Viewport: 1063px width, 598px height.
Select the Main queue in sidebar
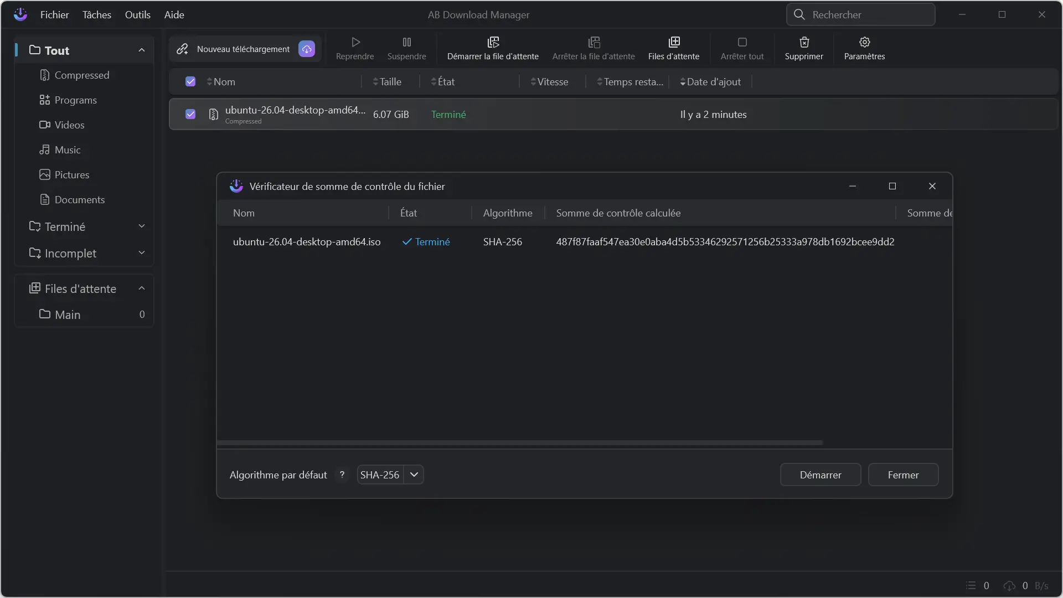pos(84,315)
